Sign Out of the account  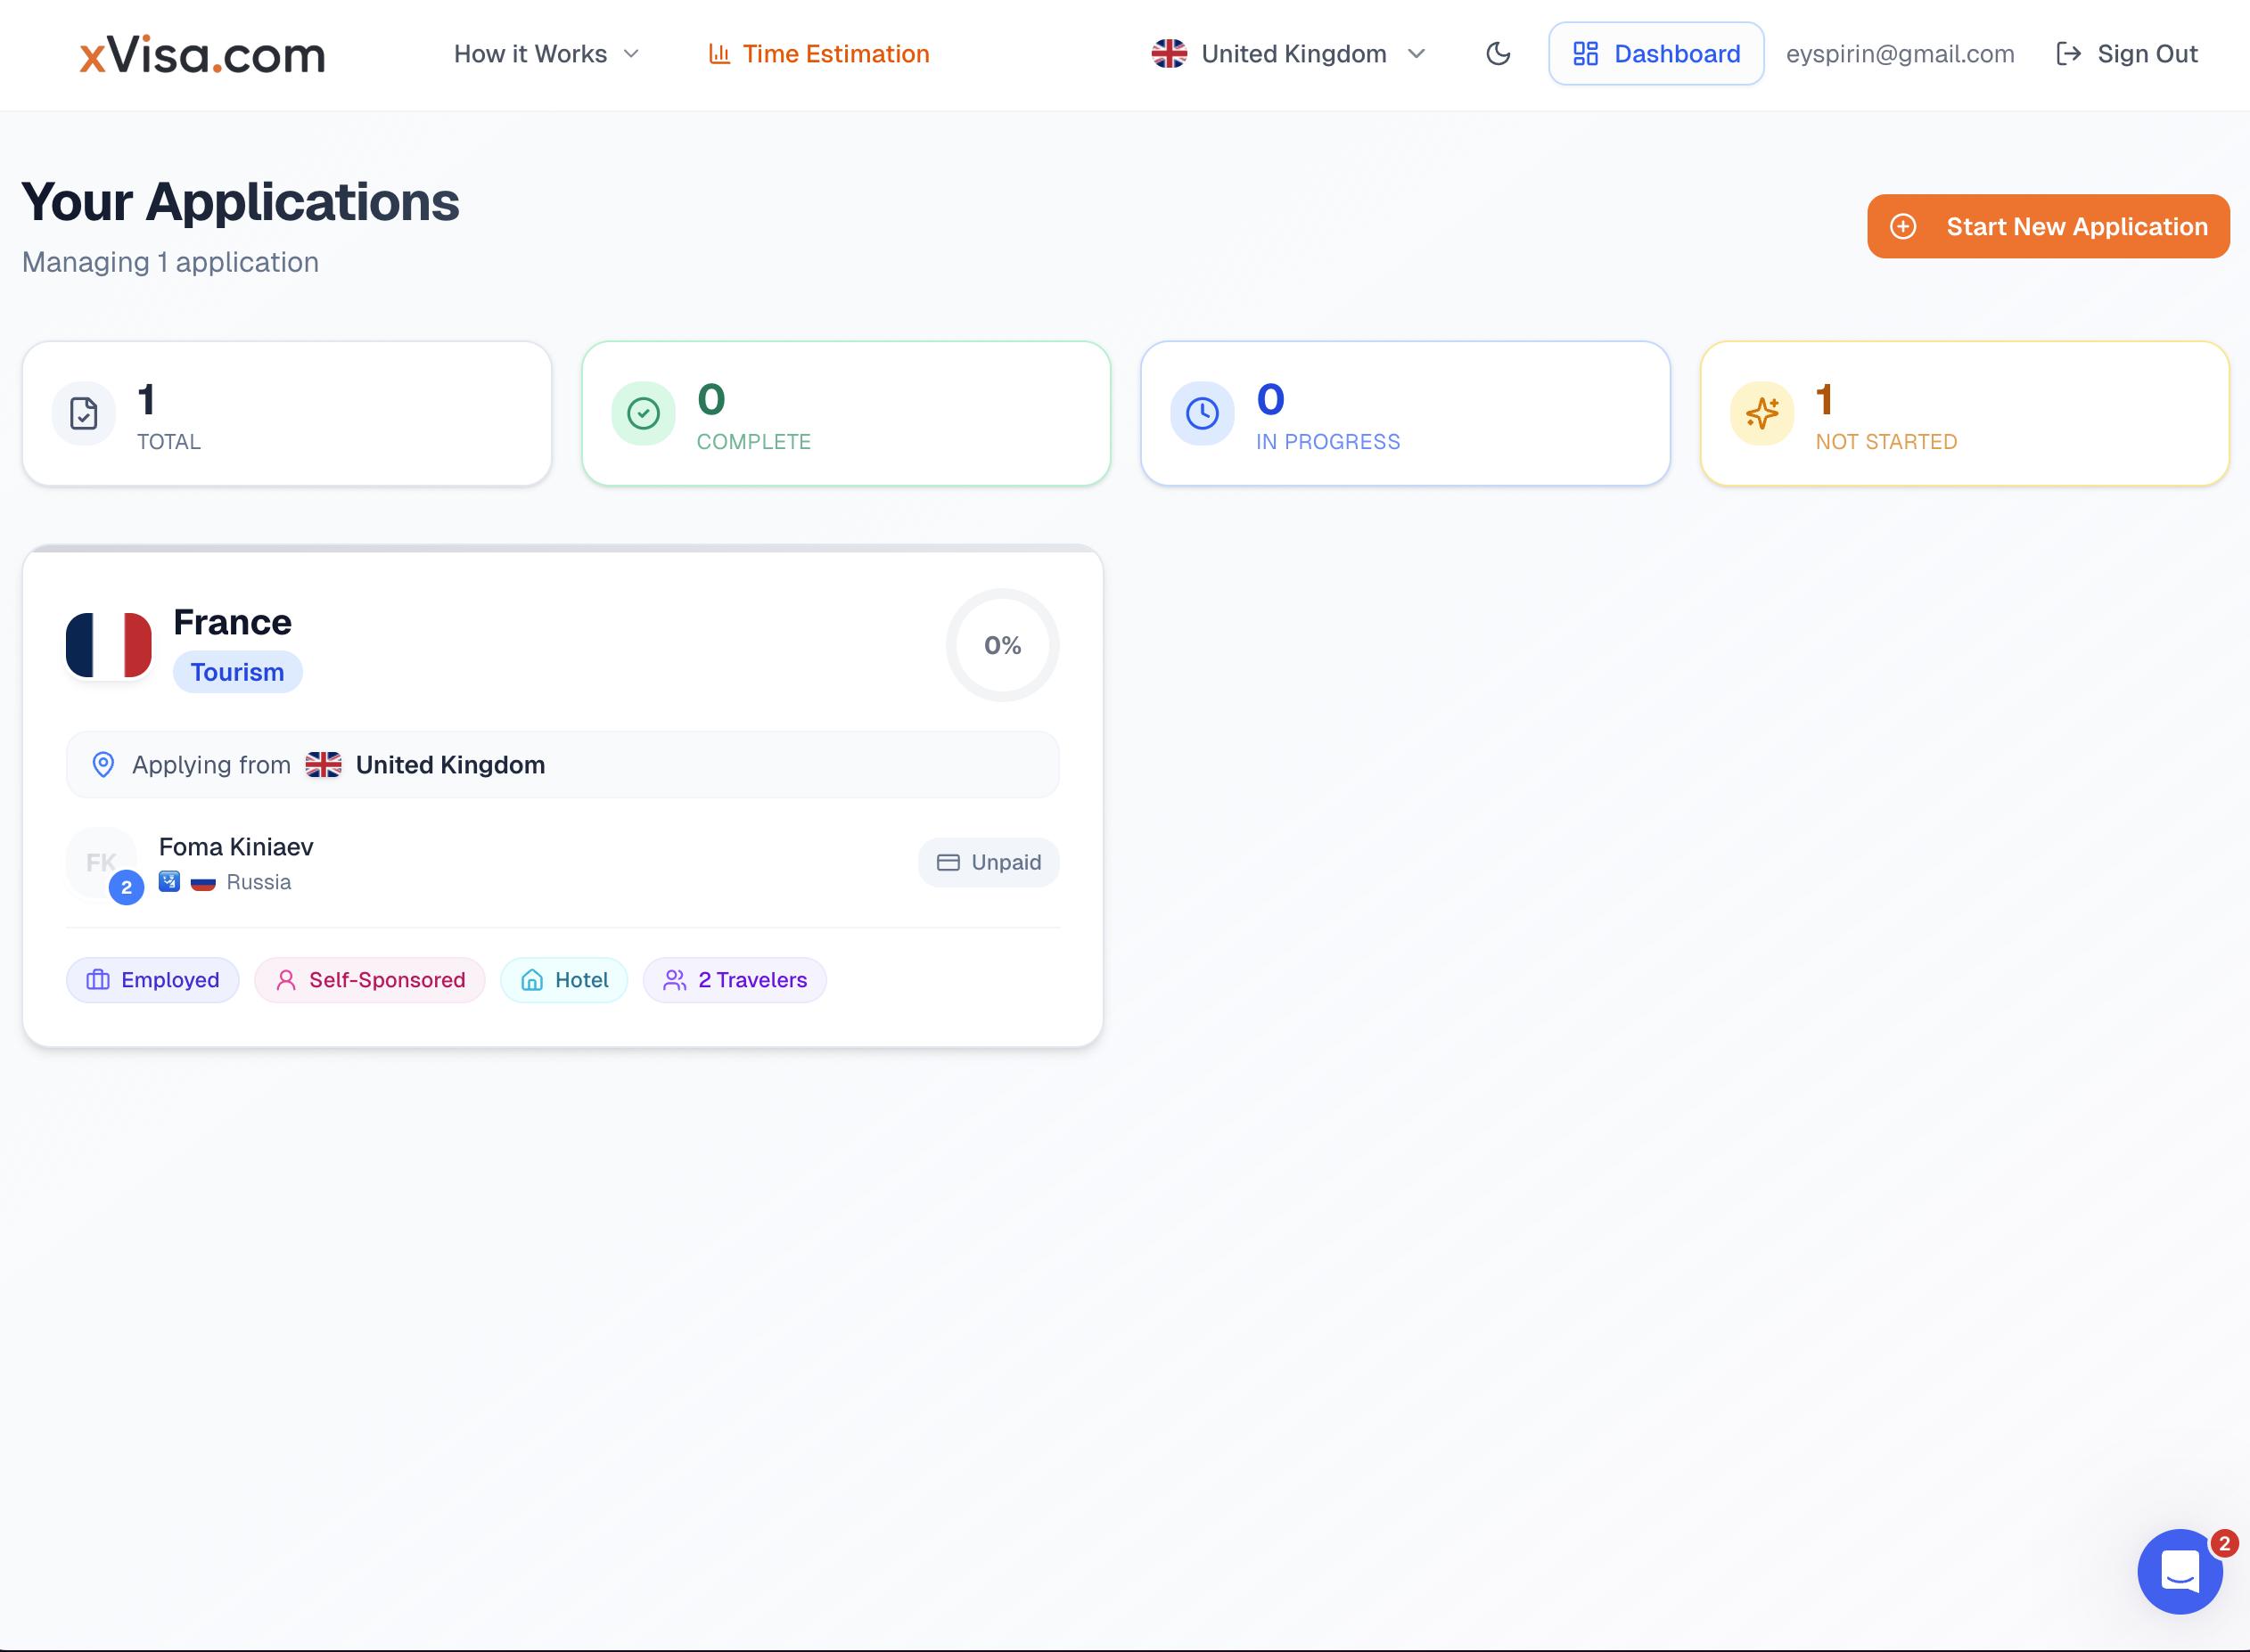pyautogui.click(x=2127, y=54)
